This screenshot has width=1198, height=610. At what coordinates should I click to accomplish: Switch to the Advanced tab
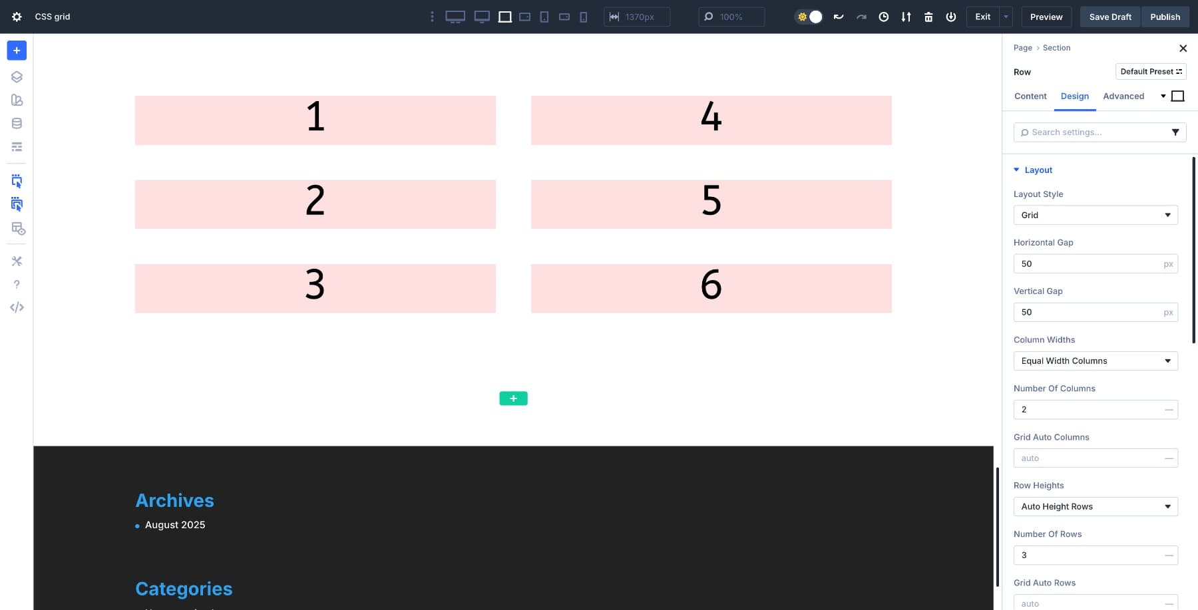tap(1124, 96)
